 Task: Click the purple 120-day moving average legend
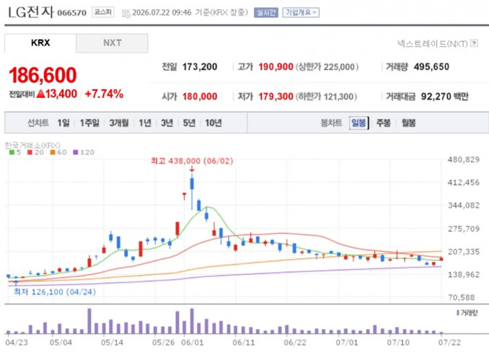(x=84, y=152)
